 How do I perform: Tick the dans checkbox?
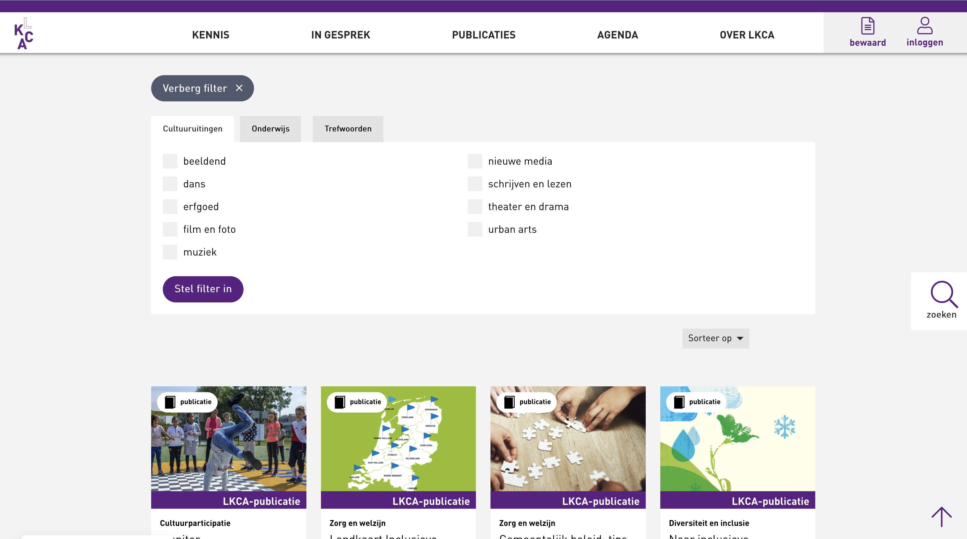pos(170,184)
